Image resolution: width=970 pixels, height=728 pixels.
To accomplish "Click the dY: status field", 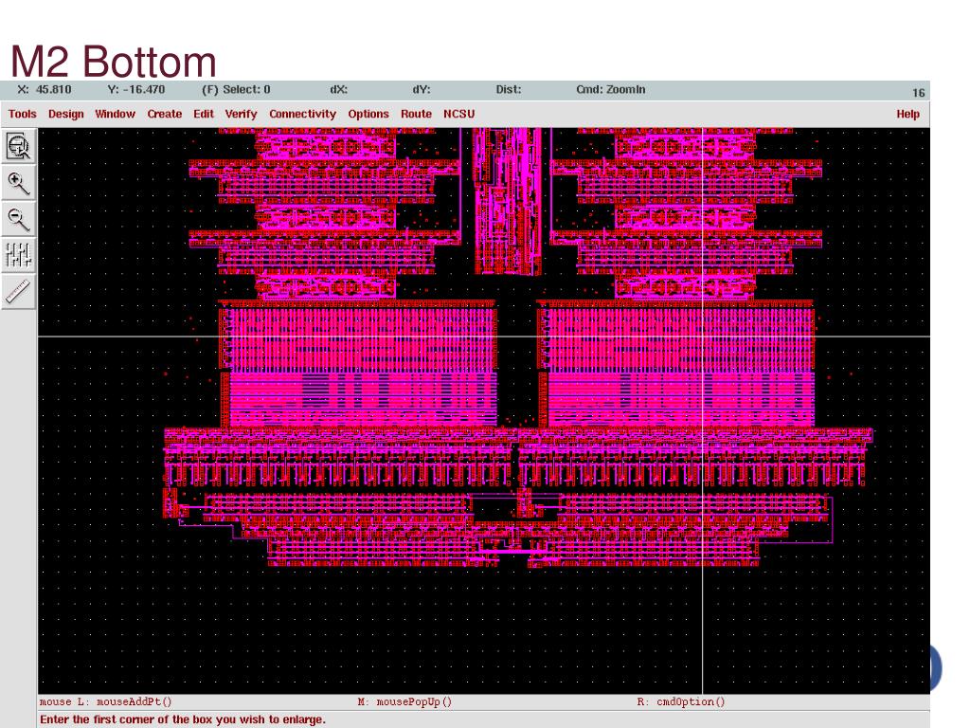I will 422,90.
